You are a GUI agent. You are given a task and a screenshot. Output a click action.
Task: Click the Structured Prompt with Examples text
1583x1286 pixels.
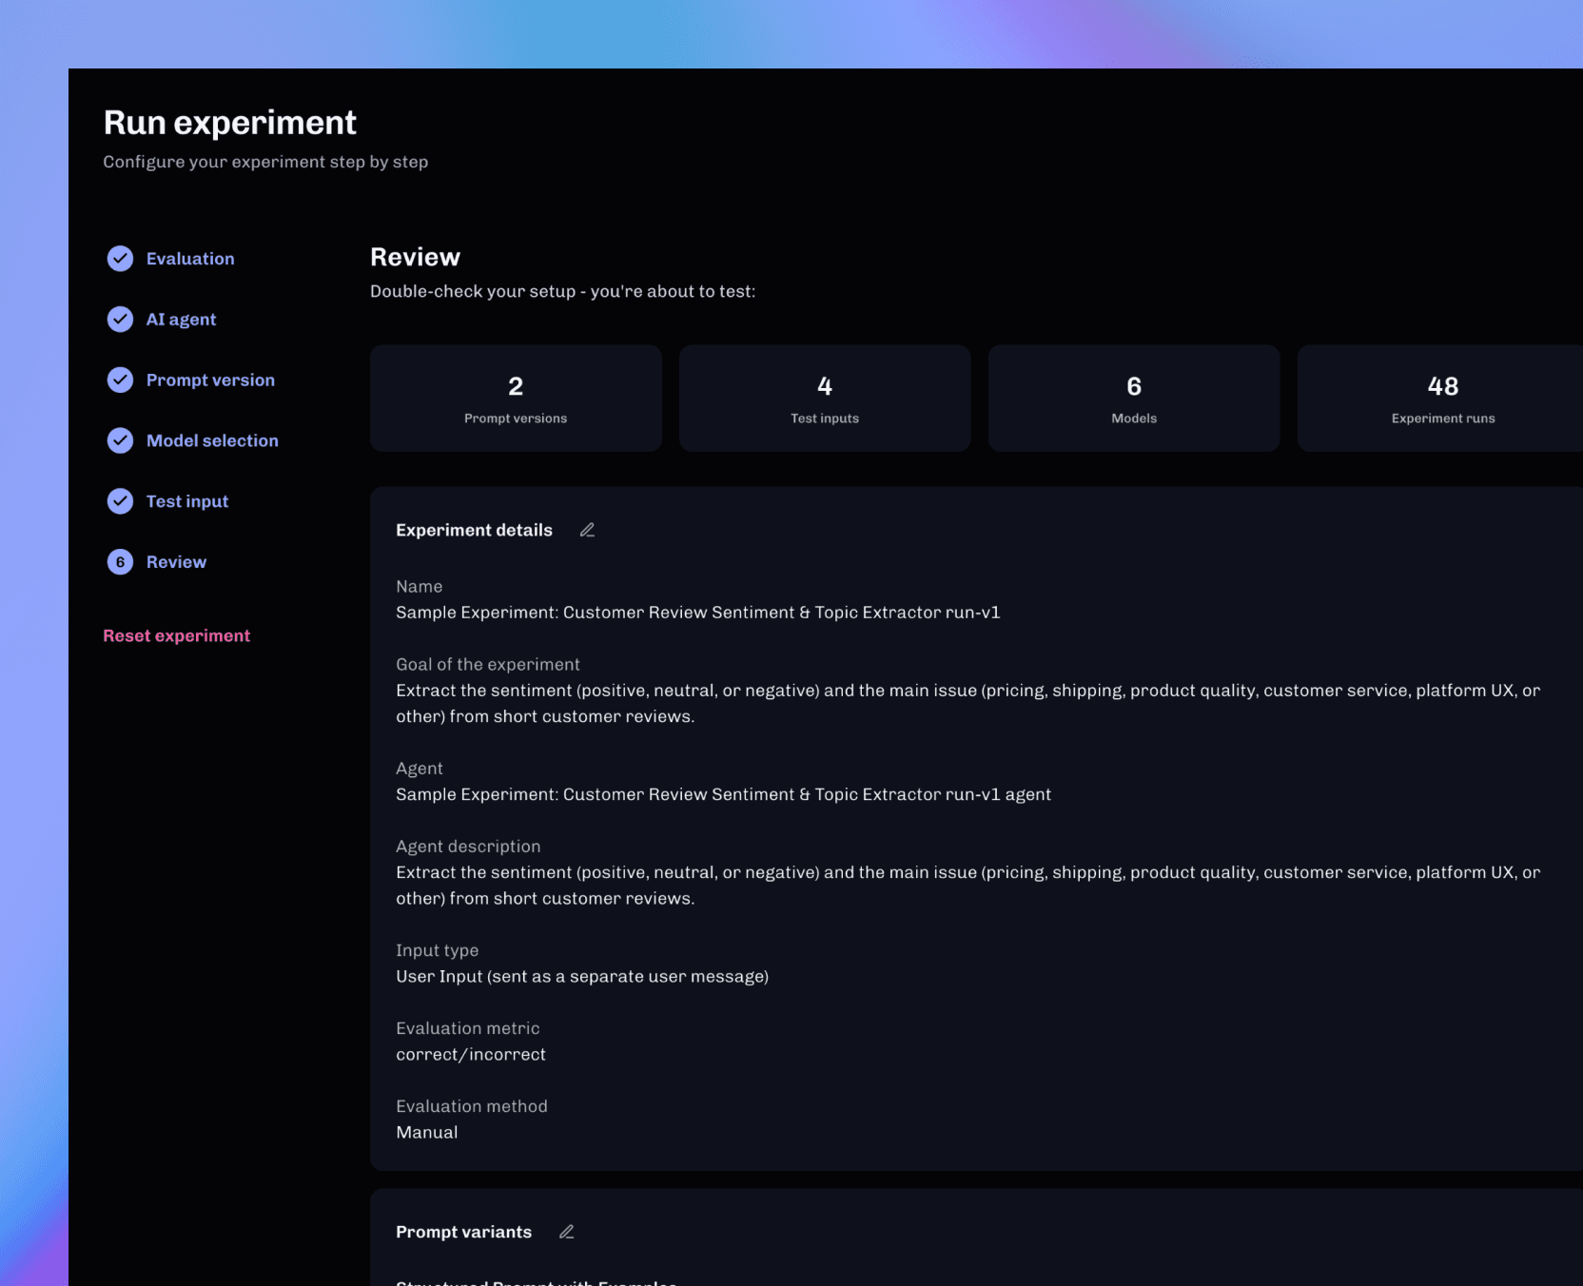[536, 1281]
